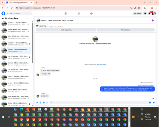Bookmark this page with the star

(x=139, y=8)
